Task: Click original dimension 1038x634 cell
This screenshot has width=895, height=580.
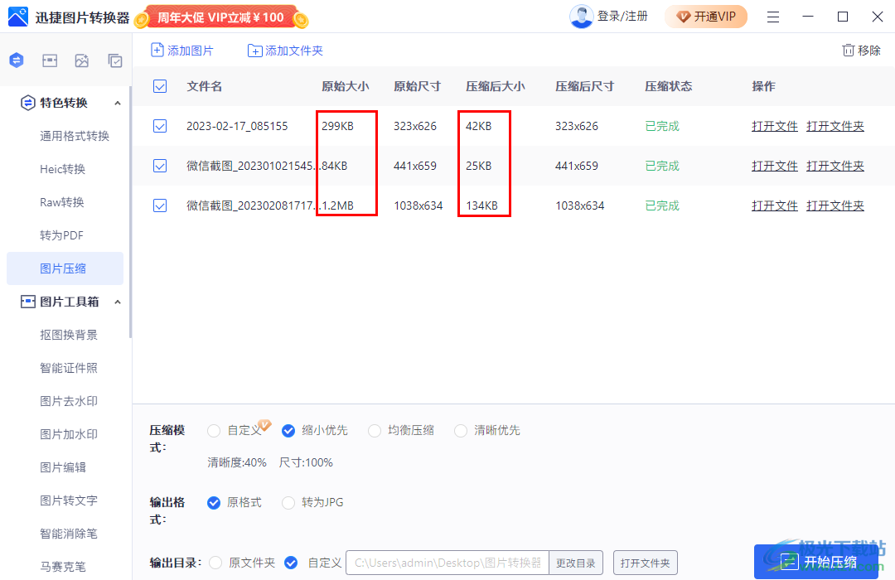Action: tap(418, 205)
